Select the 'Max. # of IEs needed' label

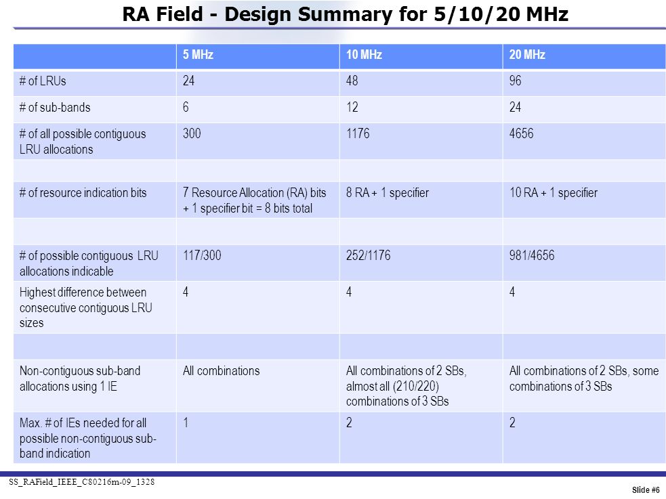click(x=88, y=438)
